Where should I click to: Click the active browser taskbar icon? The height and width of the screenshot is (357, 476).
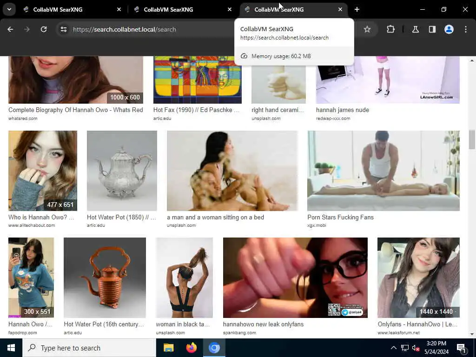coord(214,348)
